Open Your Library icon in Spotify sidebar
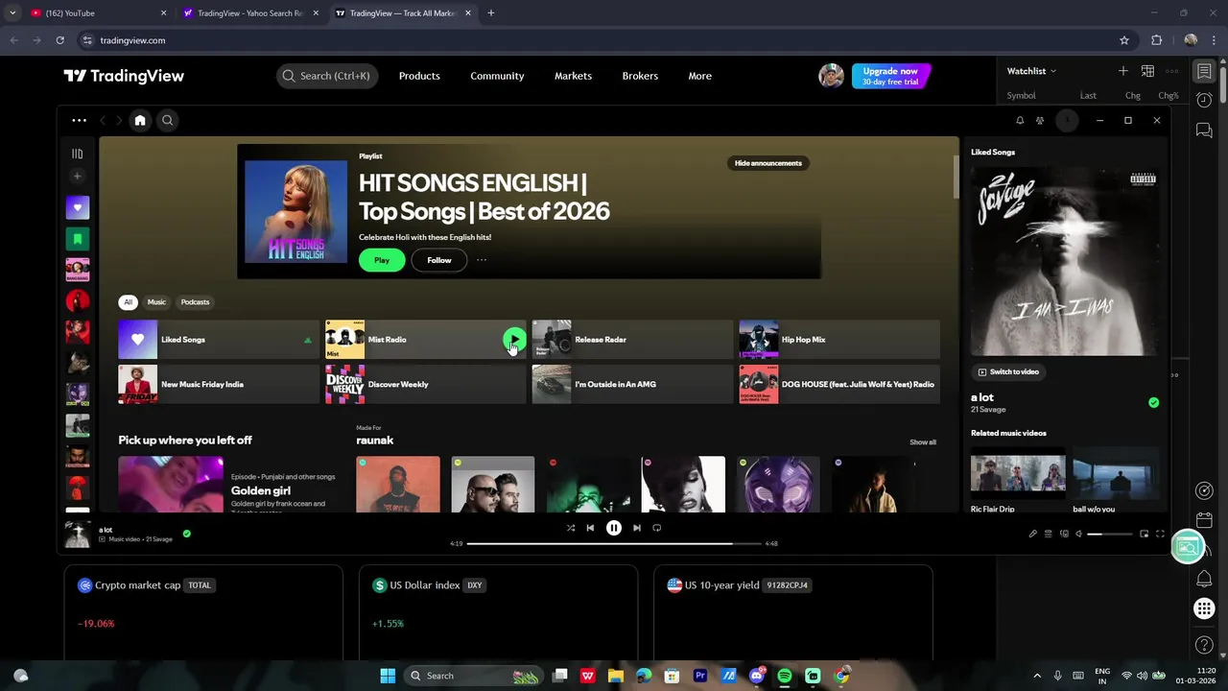 click(78, 154)
